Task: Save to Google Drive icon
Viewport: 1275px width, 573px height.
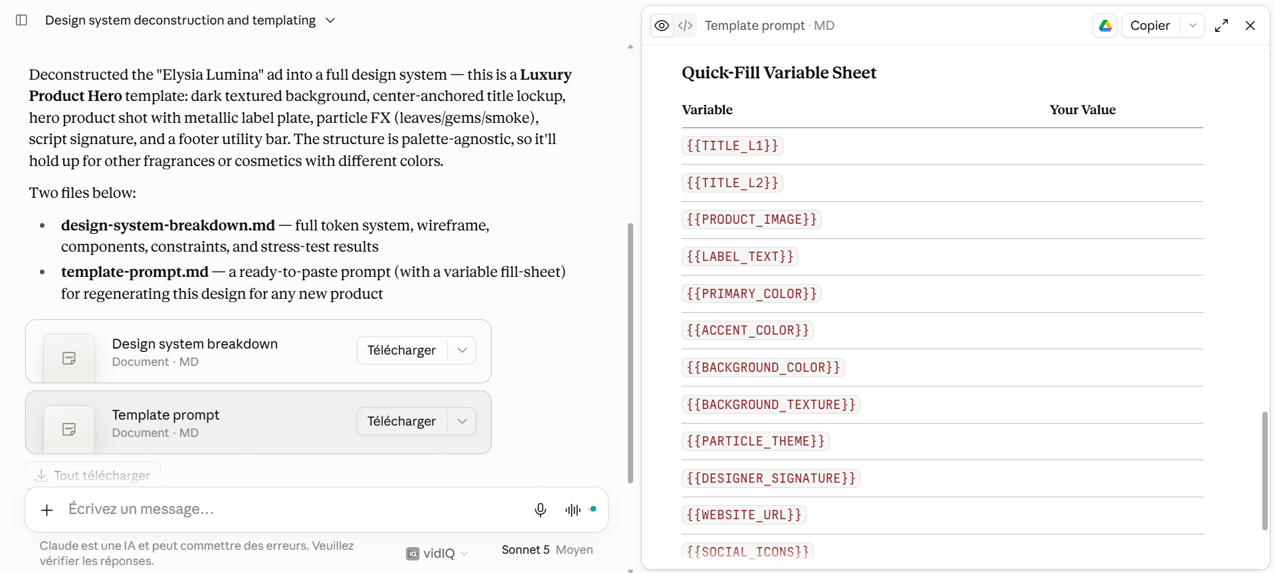Action: (1105, 25)
